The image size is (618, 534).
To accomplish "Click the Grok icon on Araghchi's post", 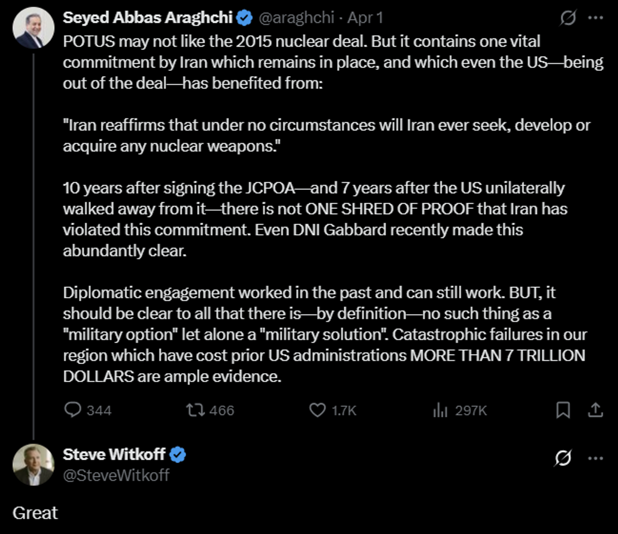I will click(x=568, y=18).
